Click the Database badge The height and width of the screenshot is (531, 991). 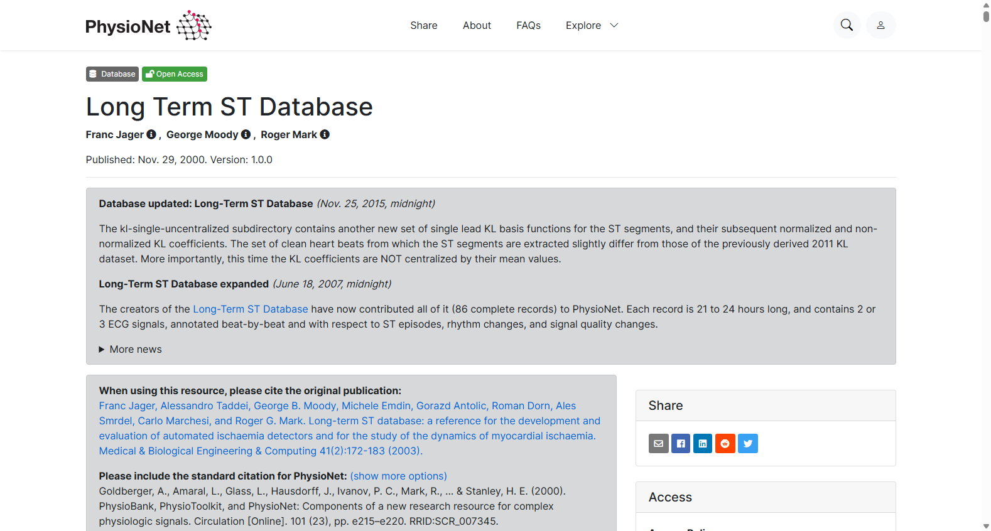click(112, 74)
